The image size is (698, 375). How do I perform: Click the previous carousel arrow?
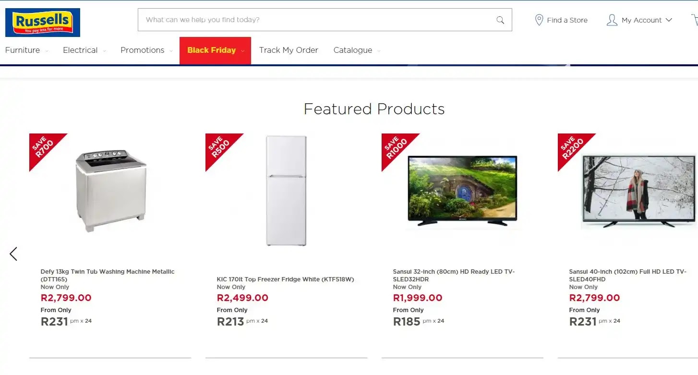(x=13, y=254)
